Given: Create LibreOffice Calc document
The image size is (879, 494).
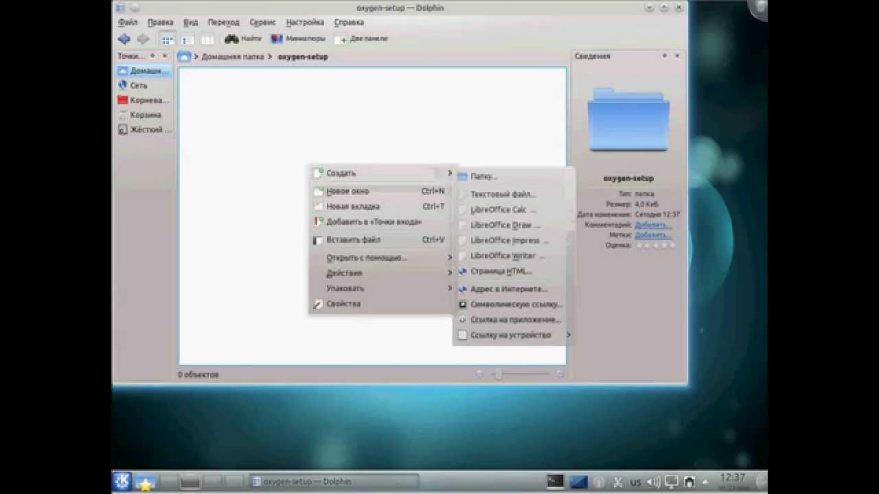Looking at the screenshot, I should click(x=512, y=210).
